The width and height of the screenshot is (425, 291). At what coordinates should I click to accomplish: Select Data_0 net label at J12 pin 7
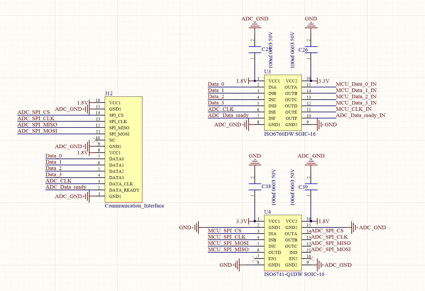tap(53, 156)
